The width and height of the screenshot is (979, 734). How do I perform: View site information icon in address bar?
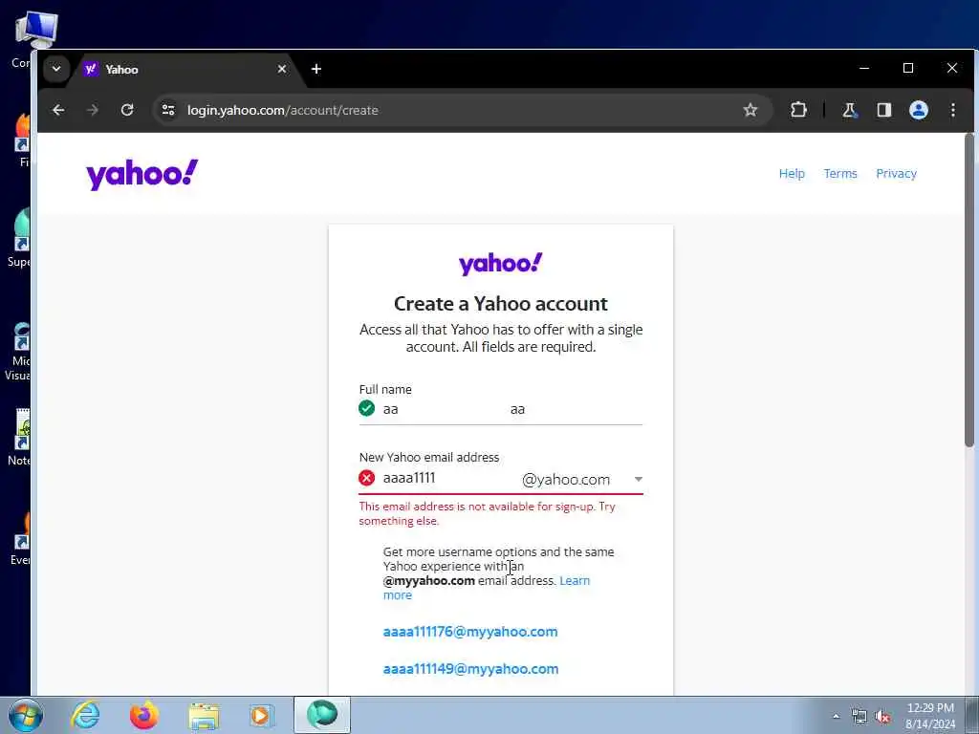(168, 111)
